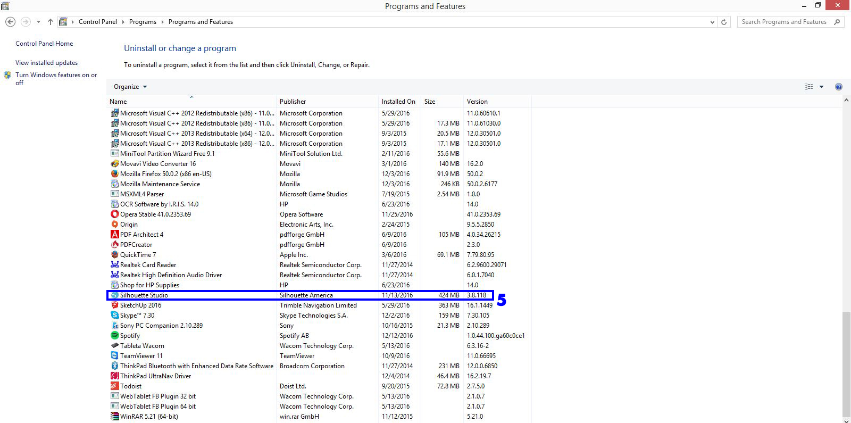Select the WebTablet FB Plugin 64 bit entry

pyautogui.click(x=158, y=407)
